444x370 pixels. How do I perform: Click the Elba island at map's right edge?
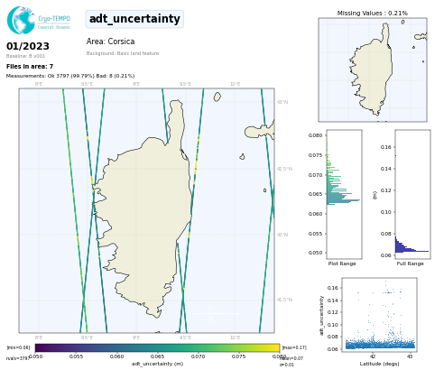(x=260, y=131)
